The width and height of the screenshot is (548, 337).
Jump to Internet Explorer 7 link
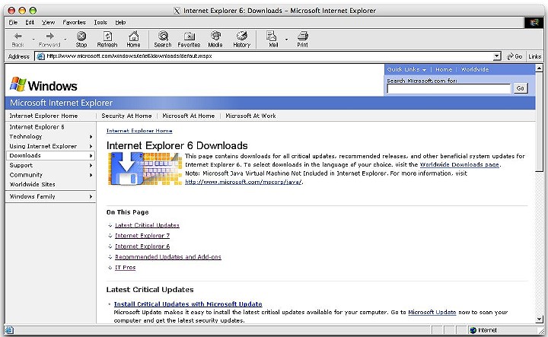(142, 236)
